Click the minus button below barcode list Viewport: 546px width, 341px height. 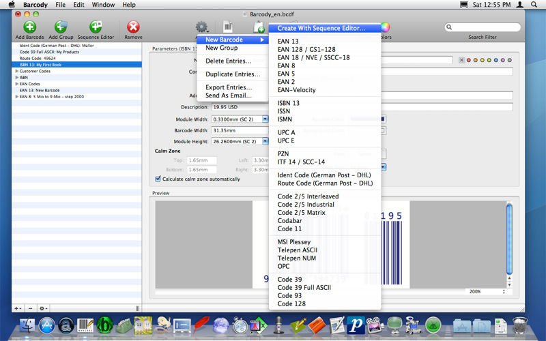pyautogui.click(x=30, y=308)
